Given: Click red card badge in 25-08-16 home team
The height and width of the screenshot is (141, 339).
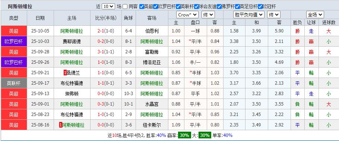Looking at the screenshot, I should tap(61, 125).
